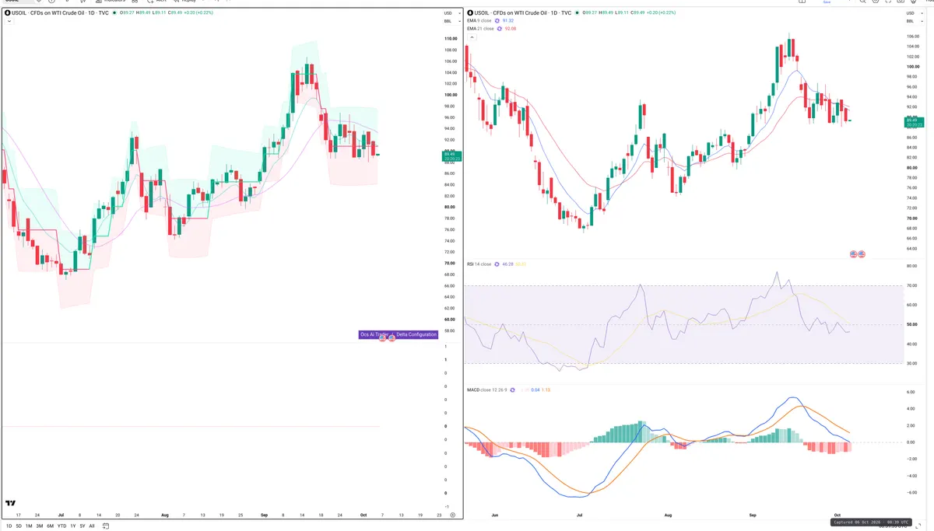Select the YTD time range

(61, 526)
